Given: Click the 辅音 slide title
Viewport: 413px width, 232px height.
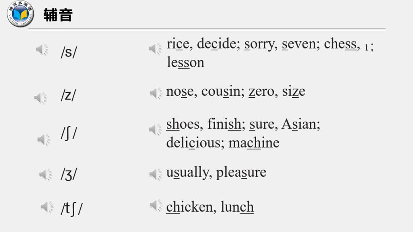Looking at the screenshot, I should [x=58, y=15].
